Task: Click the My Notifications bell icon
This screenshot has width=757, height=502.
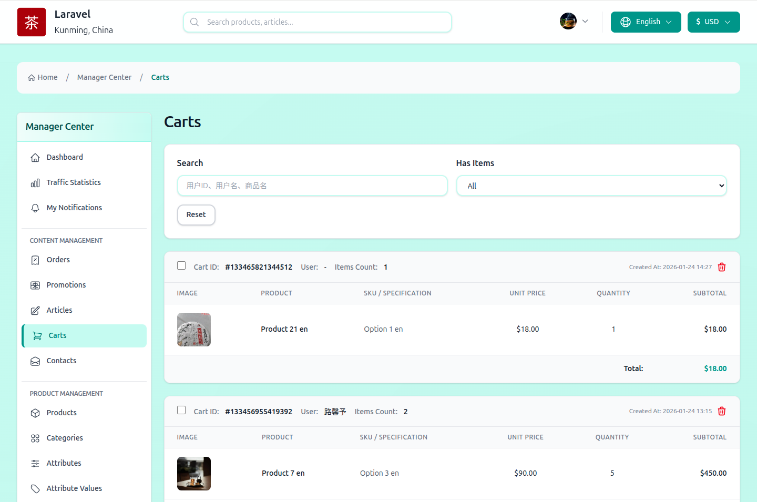Action: point(35,208)
